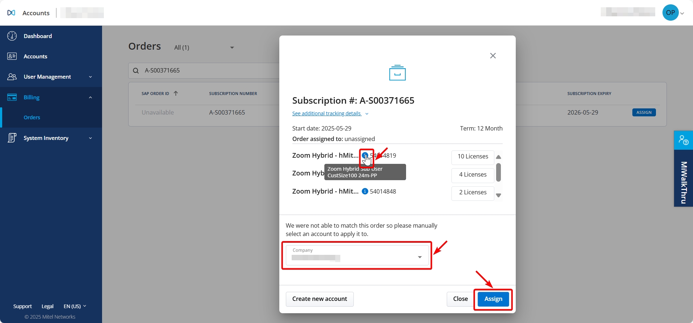Click the Orders search input field

click(204, 71)
